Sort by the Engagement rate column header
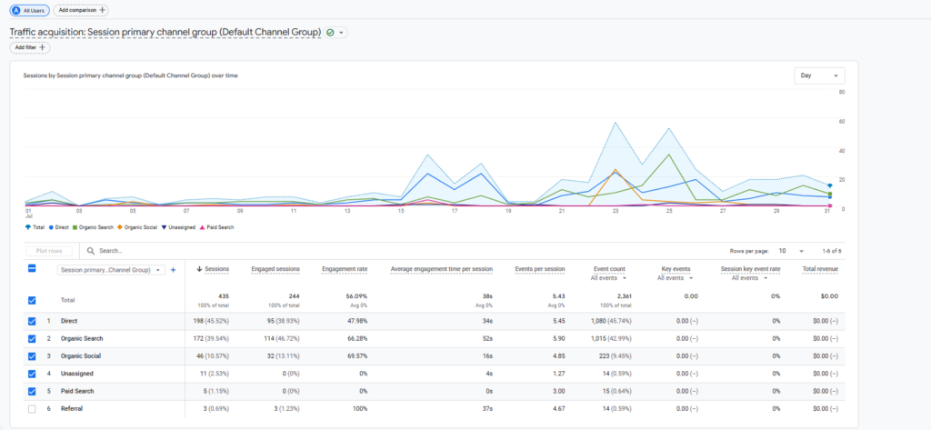The width and height of the screenshot is (931, 430). click(x=344, y=269)
